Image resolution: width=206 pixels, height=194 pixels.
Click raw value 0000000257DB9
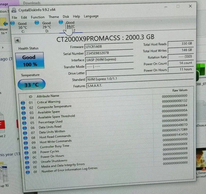pyautogui.click(x=175, y=130)
